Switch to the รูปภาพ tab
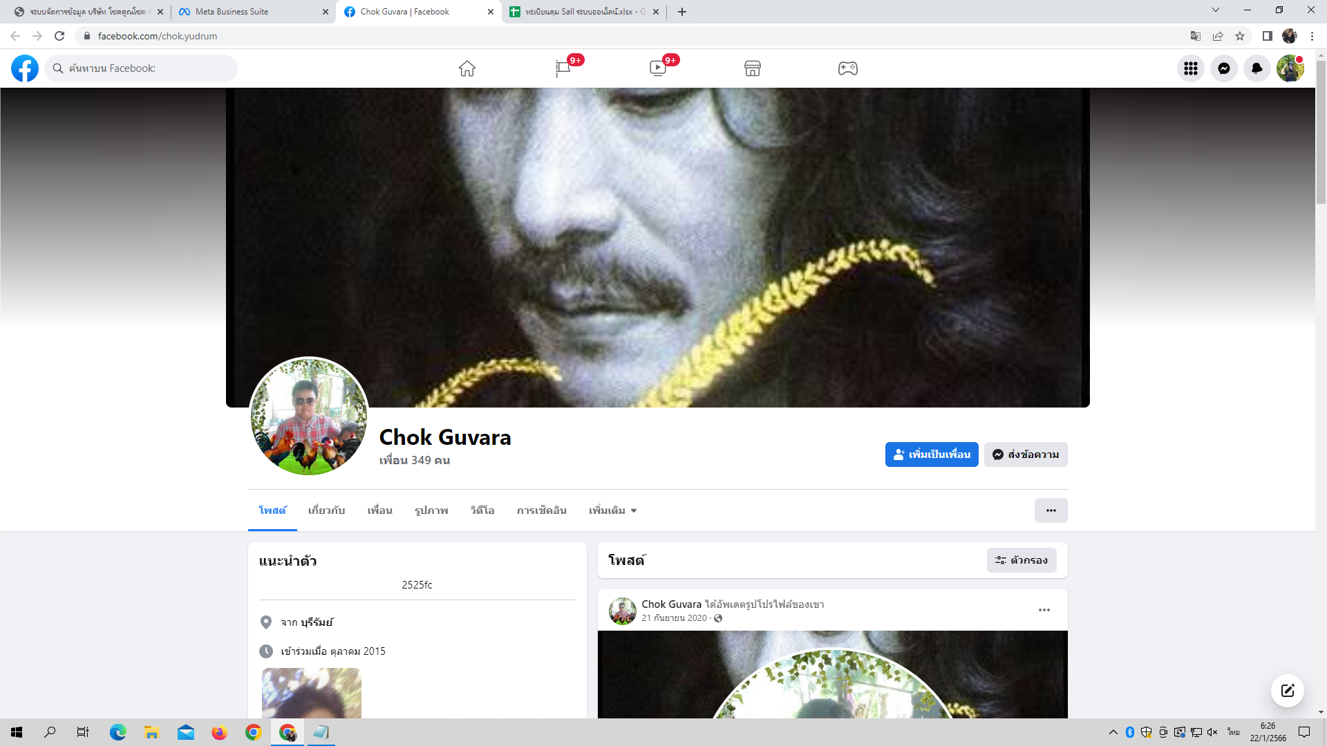 (x=431, y=510)
